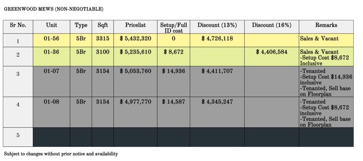Viewport: 363px width, 161px height.
Task: Select the Sales & Vacant remark in row 1
Action: pos(319,38)
